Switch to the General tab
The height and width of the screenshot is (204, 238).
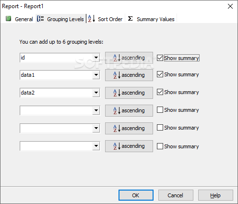(x=19, y=19)
